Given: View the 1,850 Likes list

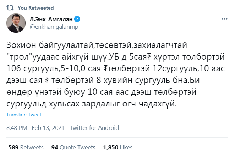Looking at the screenshot, I should [x=118, y=147].
